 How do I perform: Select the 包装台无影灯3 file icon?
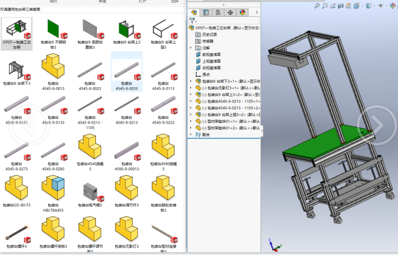click(126, 229)
